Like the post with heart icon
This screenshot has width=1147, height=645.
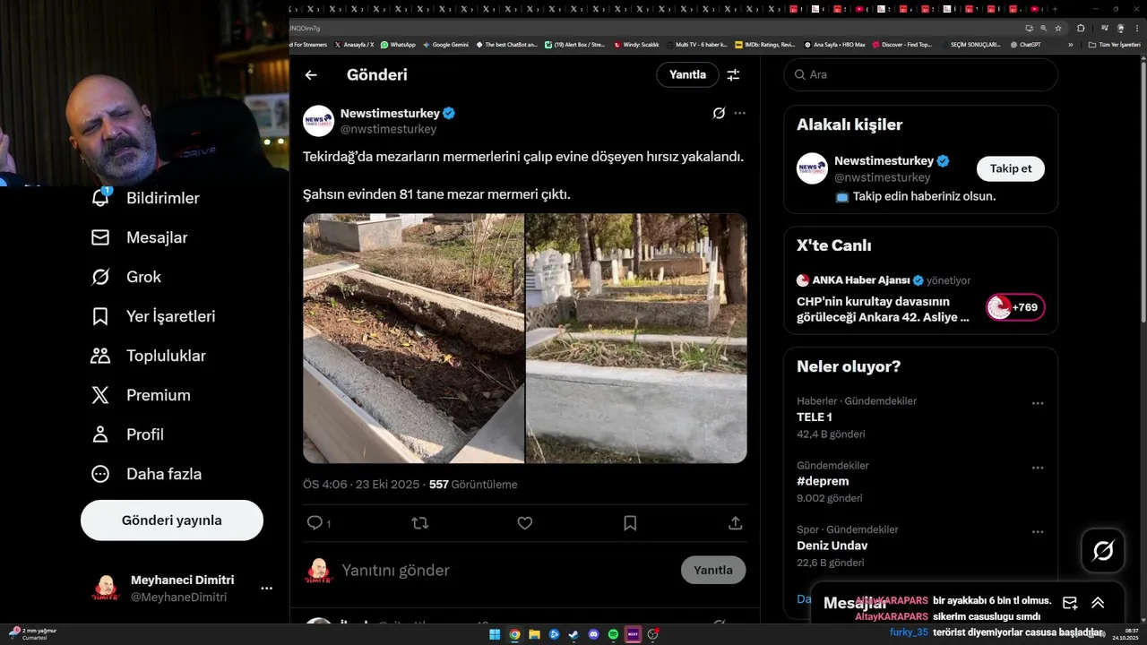coord(525,522)
